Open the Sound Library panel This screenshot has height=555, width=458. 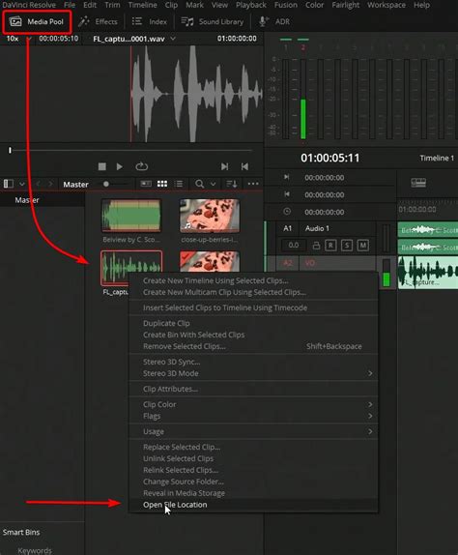click(x=213, y=21)
